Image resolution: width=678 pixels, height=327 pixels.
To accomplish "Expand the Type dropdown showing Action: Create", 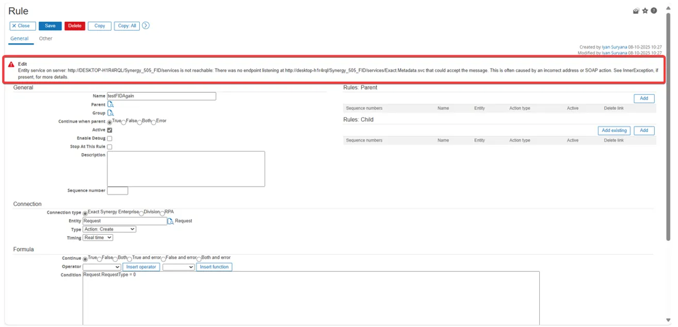I will pyautogui.click(x=109, y=229).
